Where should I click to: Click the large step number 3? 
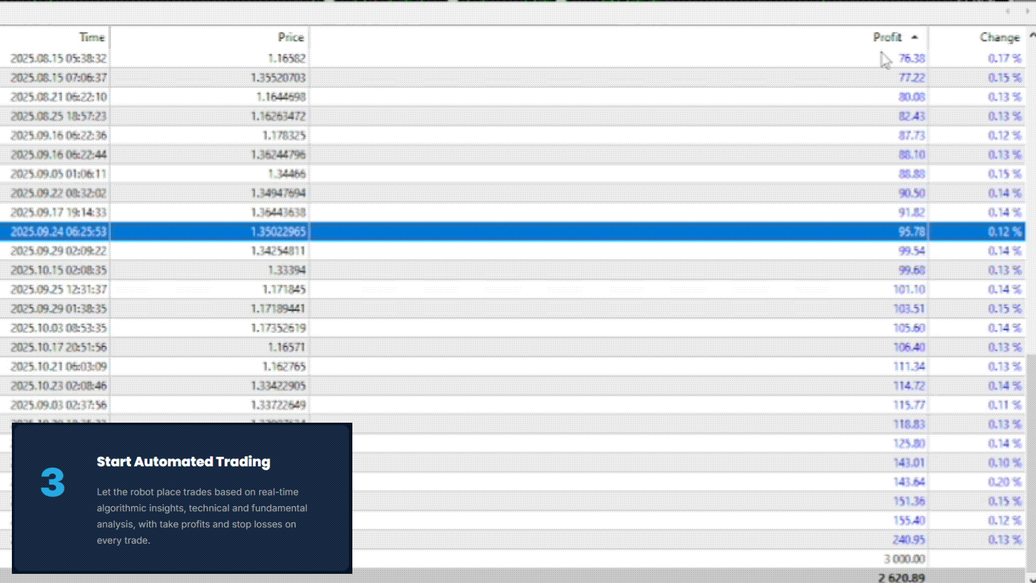(x=53, y=482)
